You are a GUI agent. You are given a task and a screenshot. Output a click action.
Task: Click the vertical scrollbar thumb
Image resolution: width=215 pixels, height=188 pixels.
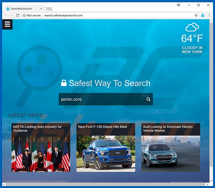click(x=211, y=95)
